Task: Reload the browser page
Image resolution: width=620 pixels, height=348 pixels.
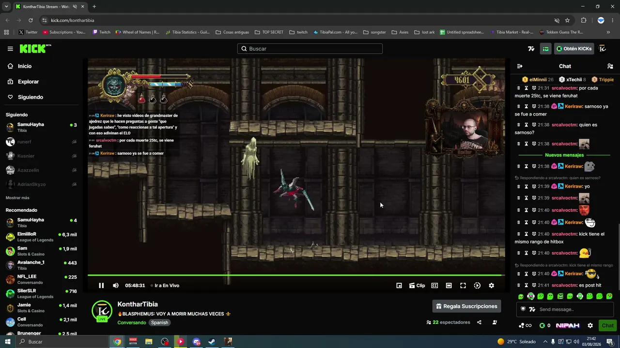Action: click(31, 20)
